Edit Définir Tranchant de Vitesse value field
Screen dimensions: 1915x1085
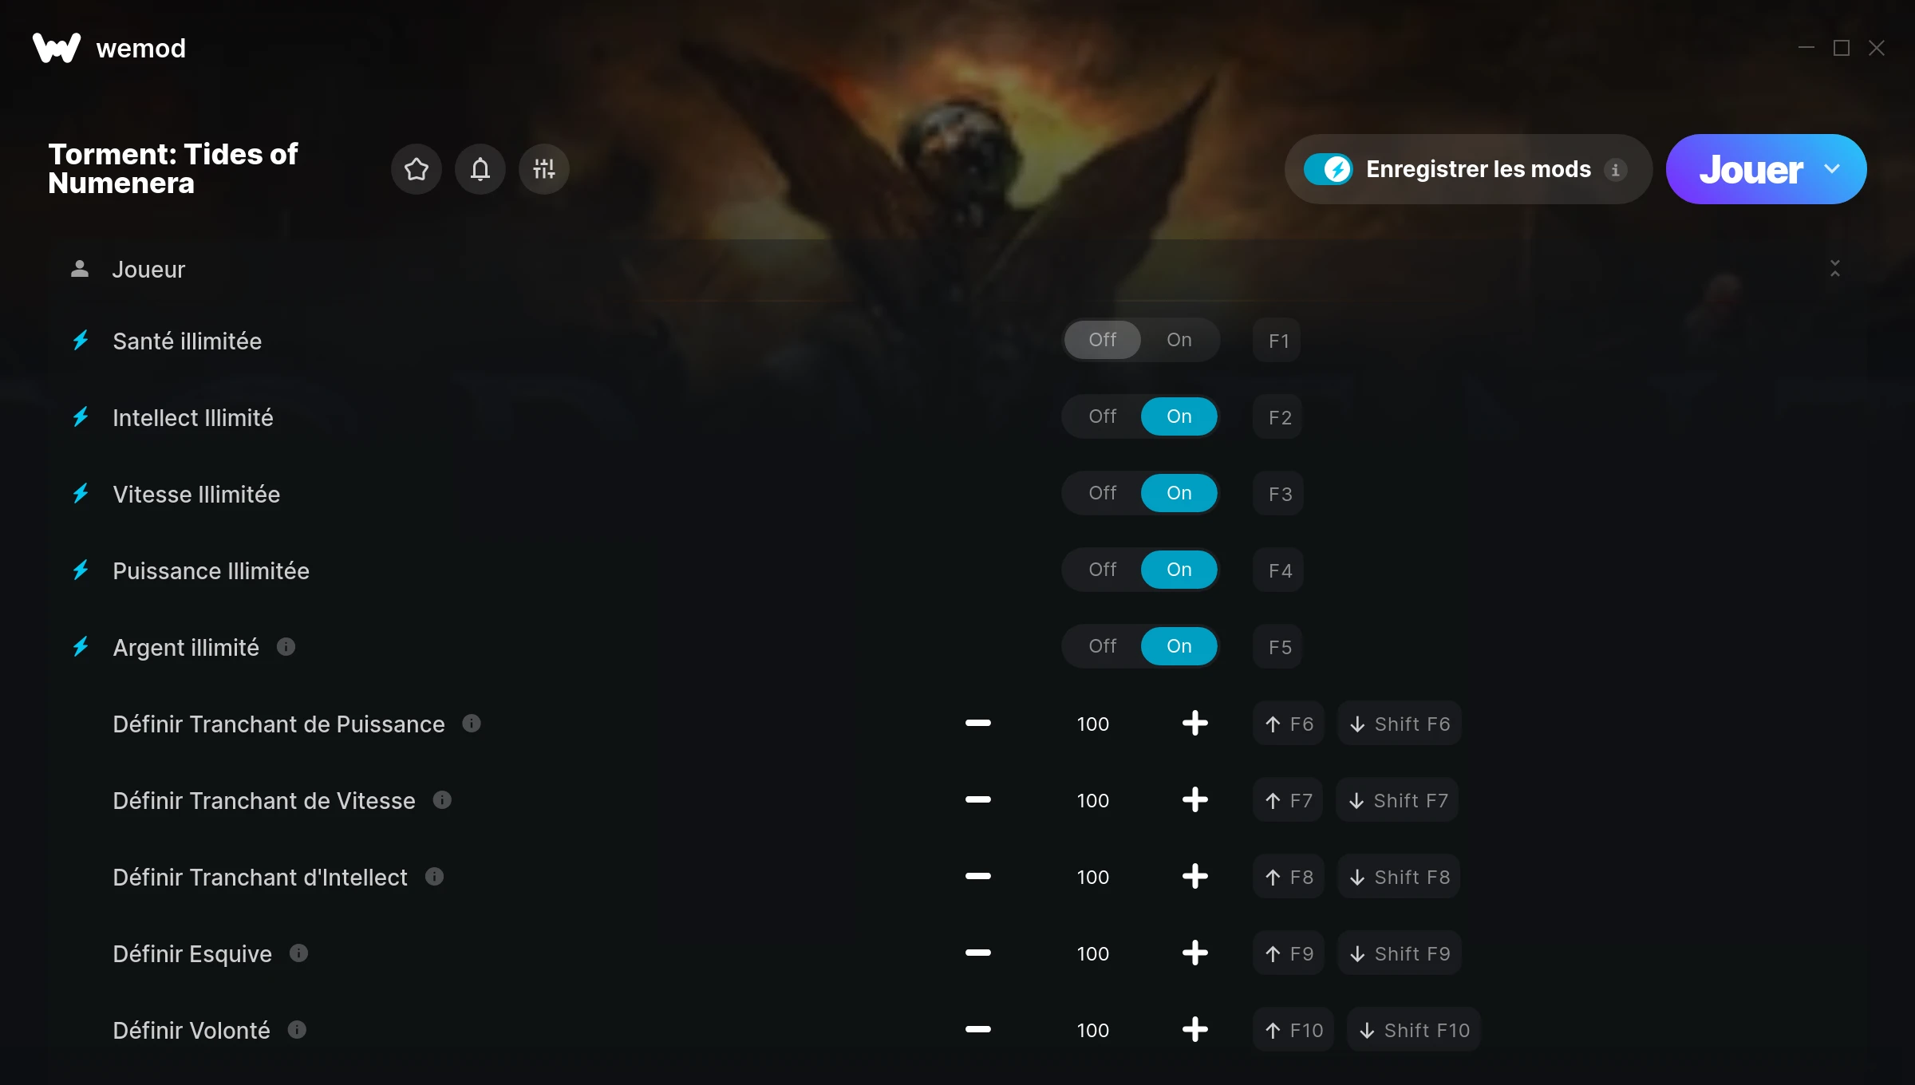tap(1092, 800)
